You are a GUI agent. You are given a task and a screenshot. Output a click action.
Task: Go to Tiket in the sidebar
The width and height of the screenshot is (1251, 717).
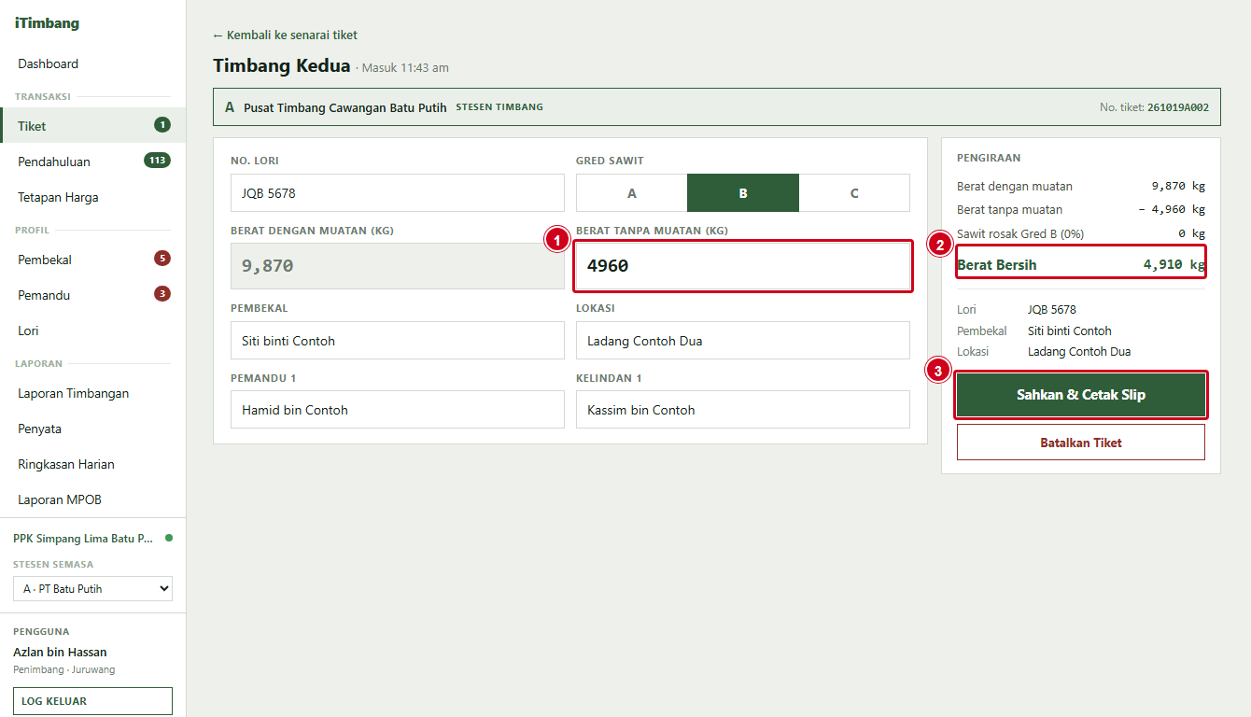coord(92,126)
